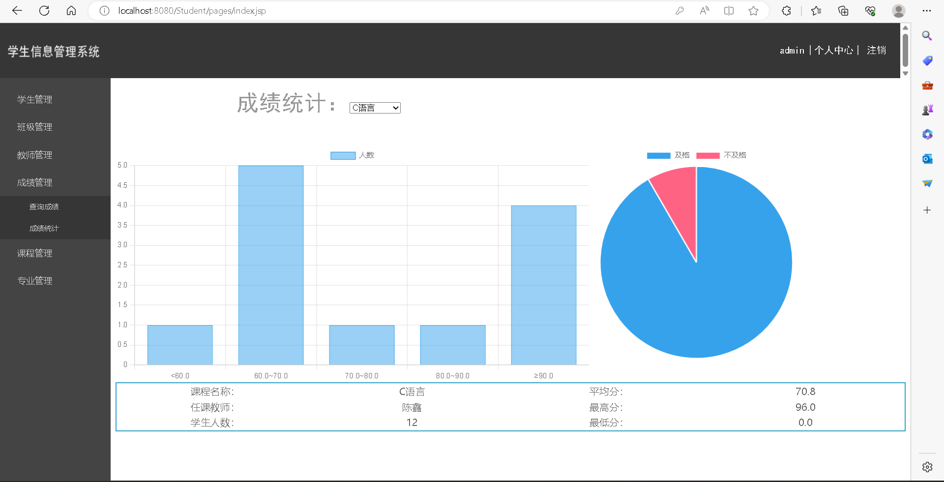The image size is (944, 482).
Task: Open the sidebar Microsoft 365 icon
Action: pos(927,134)
